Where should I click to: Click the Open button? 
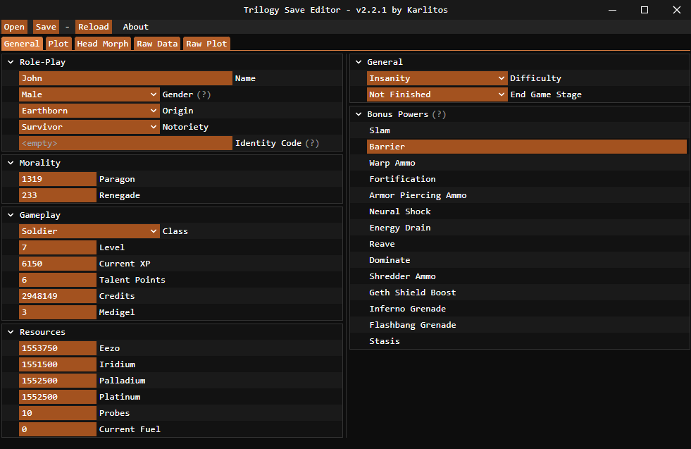14,27
